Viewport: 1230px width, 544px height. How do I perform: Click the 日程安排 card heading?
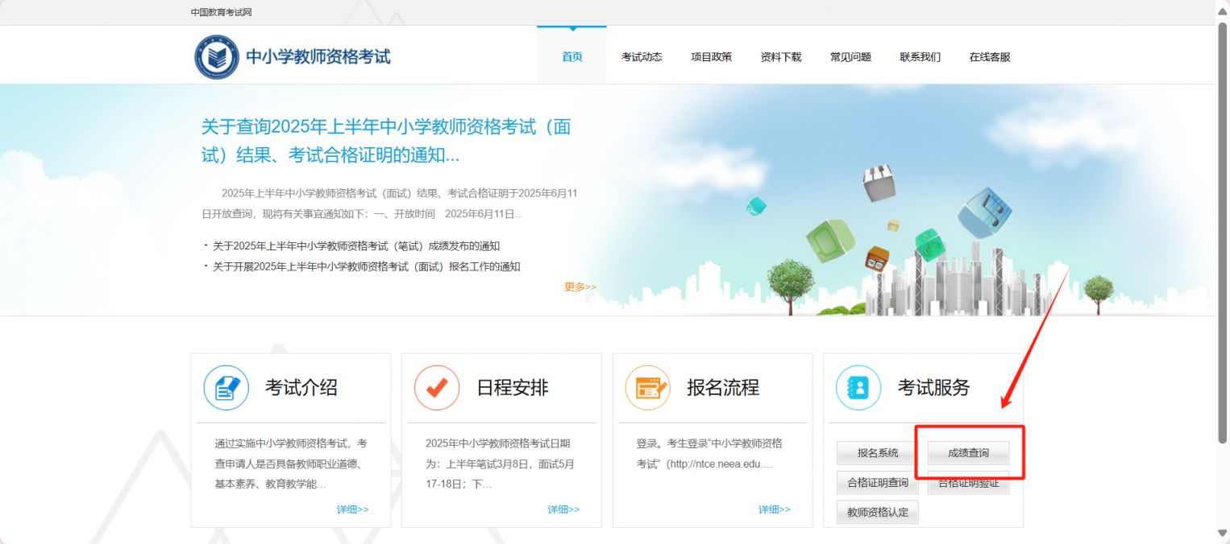point(513,388)
